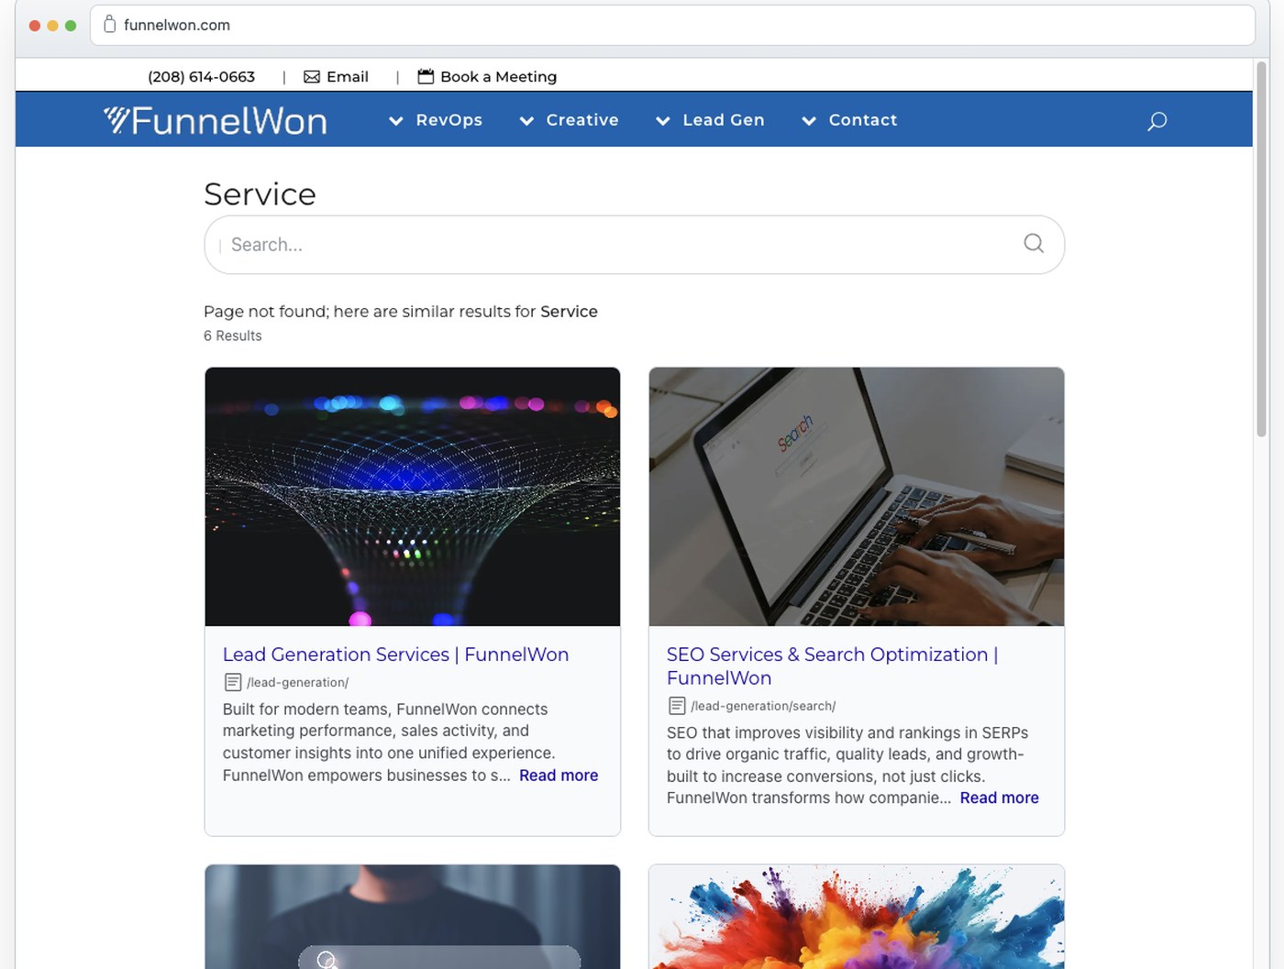This screenshot has width=1284, height=969.
Task: Click the page icon next to /lead-generation/
Action: pyautogui.click(x=233, y=682)
